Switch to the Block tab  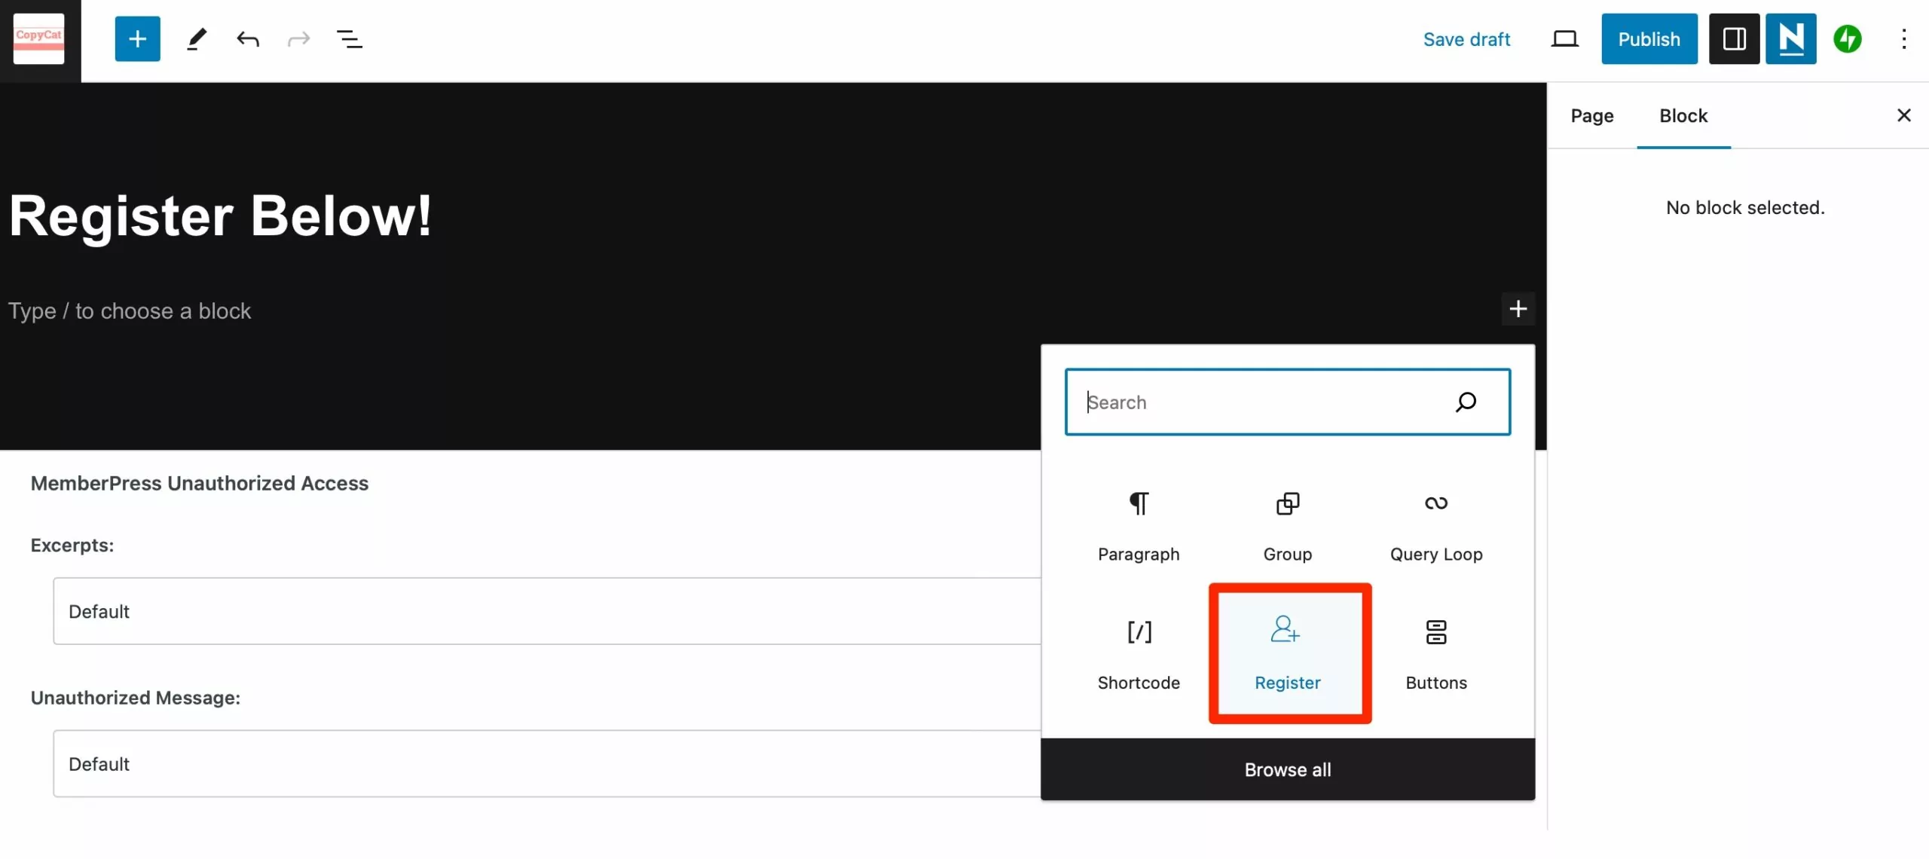coord(1684,115)
